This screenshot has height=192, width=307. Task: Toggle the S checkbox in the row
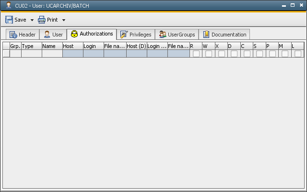click(260, 54)
